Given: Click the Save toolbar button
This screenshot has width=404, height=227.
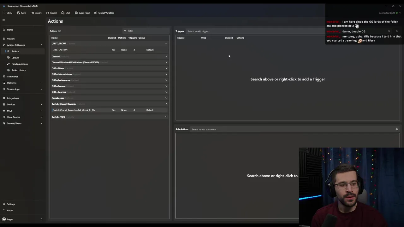Looking at the screenshot, I should 21,13.
